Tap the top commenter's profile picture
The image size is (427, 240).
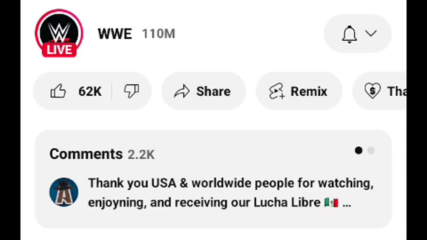point(64,192)
